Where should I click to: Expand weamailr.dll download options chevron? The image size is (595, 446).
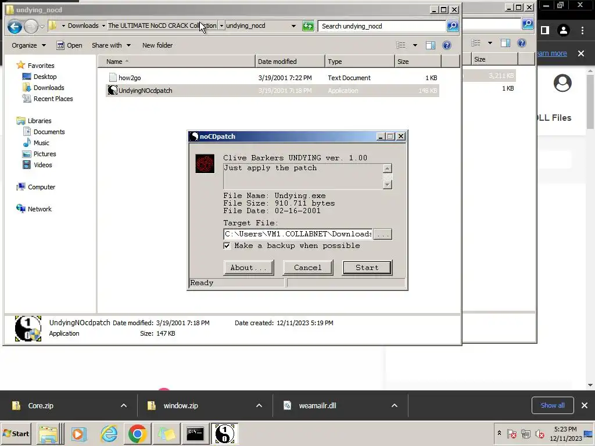[x=395, y=405]
